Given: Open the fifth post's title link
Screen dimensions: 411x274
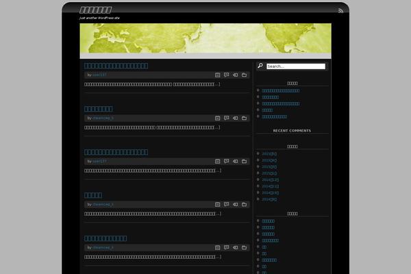Looking at the screenshot, I should click(105, 238).
